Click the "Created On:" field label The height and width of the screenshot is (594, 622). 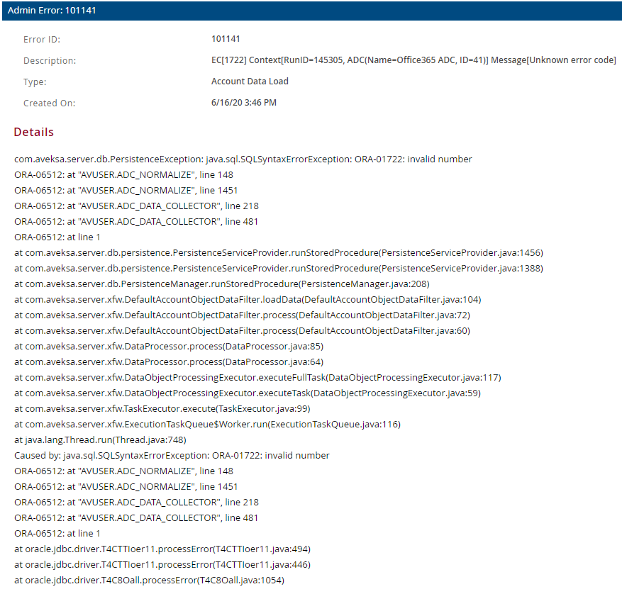point(49,103)
